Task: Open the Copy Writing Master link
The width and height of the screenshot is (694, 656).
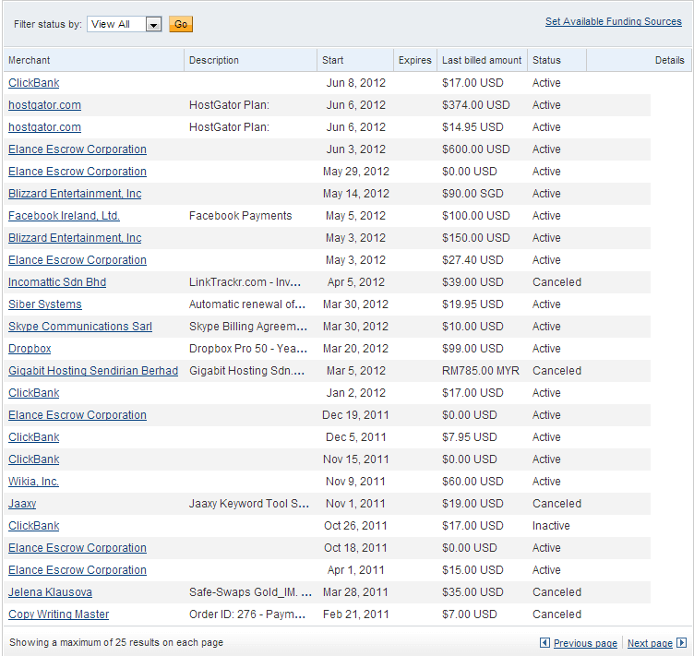Action: [58, 614]
